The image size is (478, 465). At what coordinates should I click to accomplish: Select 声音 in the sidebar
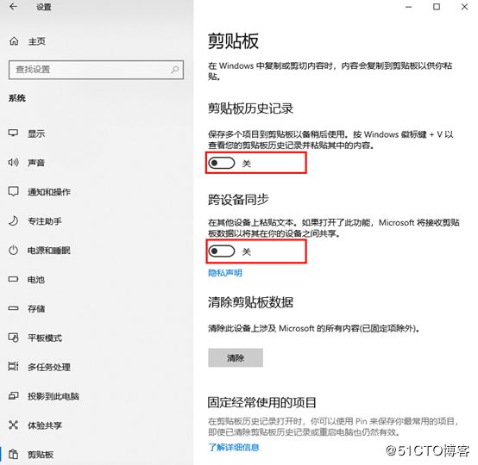(x=36, y=163)
